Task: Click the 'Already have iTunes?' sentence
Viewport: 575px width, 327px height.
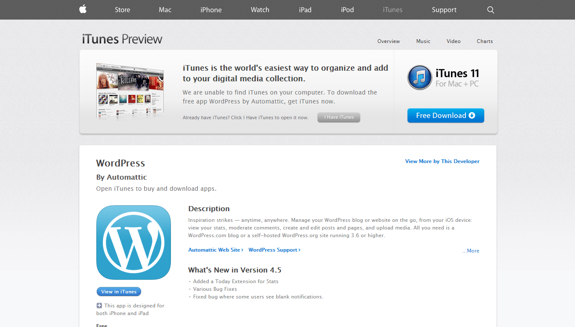Action: click(x=246, y=118)
